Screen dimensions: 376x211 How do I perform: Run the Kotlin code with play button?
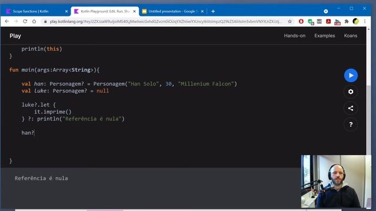(351, 76)
